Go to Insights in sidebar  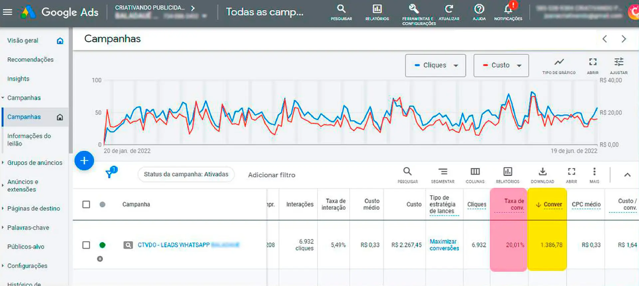(x=18, y=79)
